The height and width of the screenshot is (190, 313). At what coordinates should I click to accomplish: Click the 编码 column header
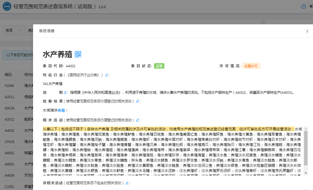coord(8,75)
